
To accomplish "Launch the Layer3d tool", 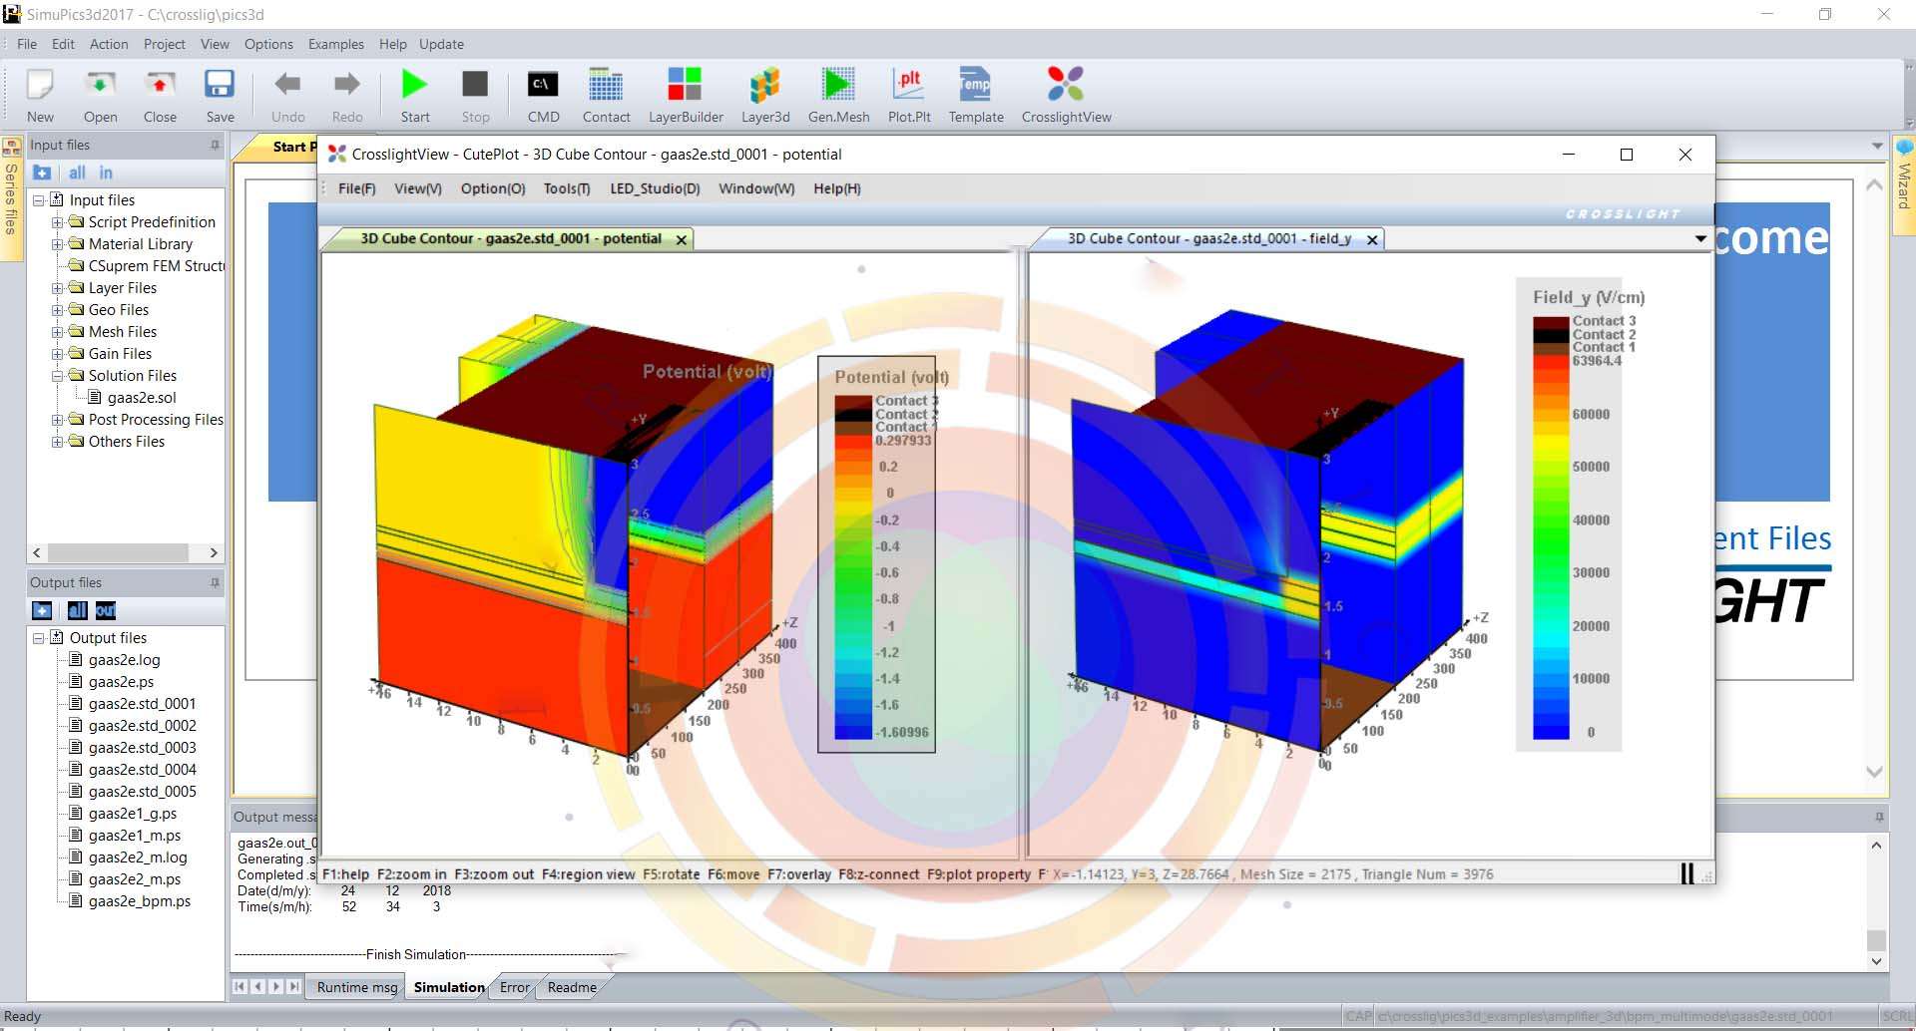I will tap(764, 86).
